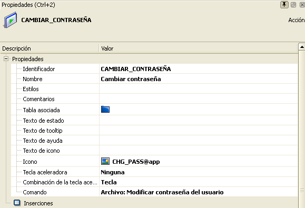Select the Texto de ayuda row
Viewport: 305px width, 208px height.
tap(154, 141)
